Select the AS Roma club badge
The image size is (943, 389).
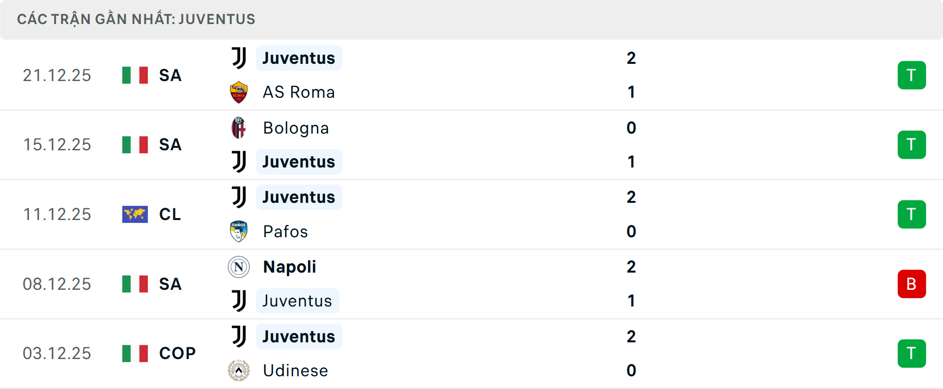tap(239, 92)
